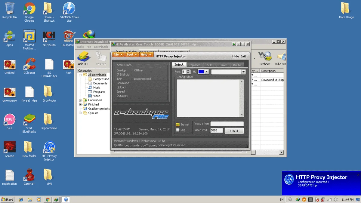Open the Growtopia folder on desktop
361x203 pixels.
(x=49, y=94)
